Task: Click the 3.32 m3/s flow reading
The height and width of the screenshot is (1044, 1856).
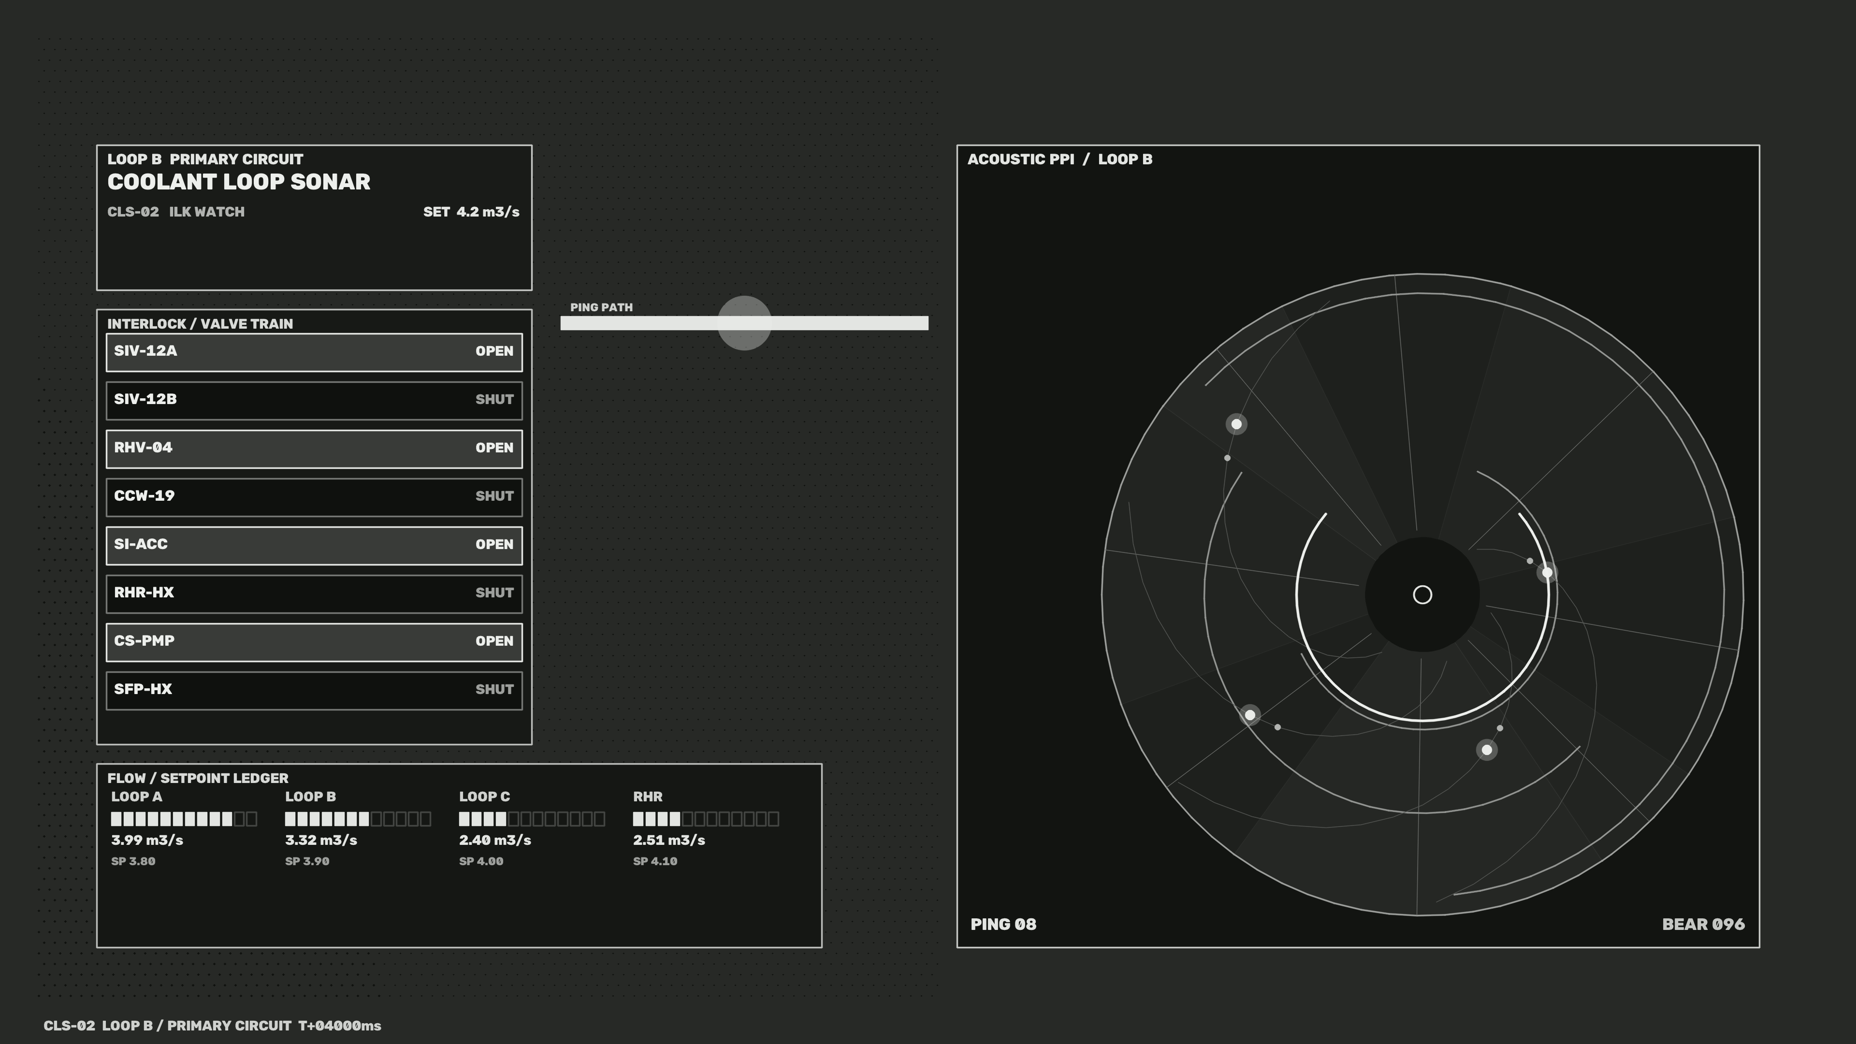Action: (x=321, y=840)
